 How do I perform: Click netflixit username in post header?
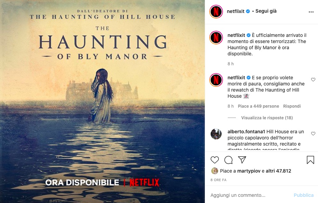[x=236, y=11]
